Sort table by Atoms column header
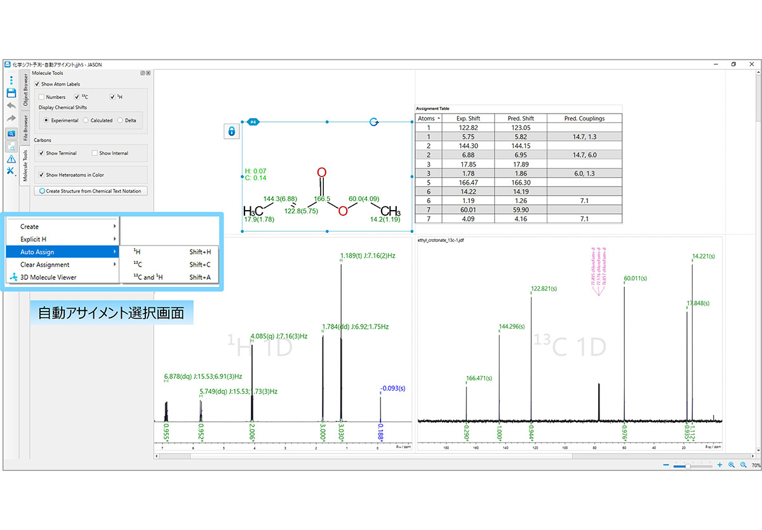Image resolution: width=762 pixels, height=530 pixels. pos(427,118)
